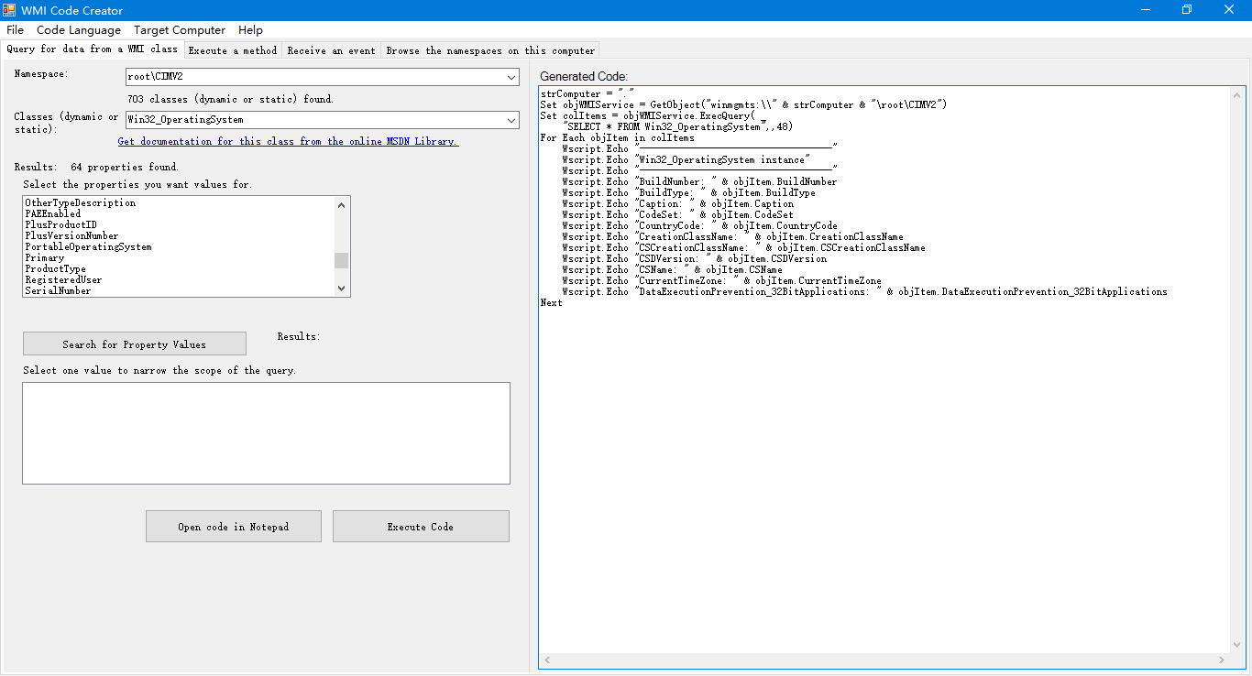This screenshot has width=1252, height=676.
Task: Select the Query for data from a WMI class tab
Action: tap(87, 49)
